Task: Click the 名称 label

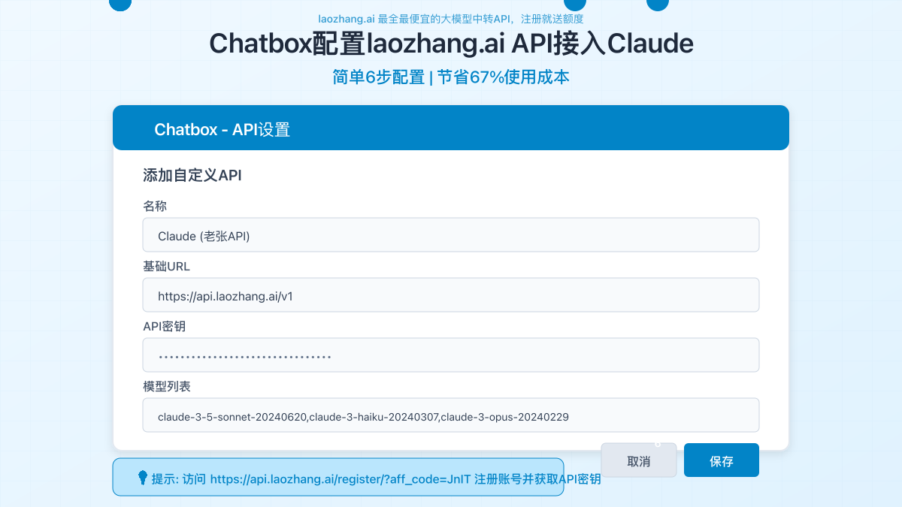Action: coord(155,206)
